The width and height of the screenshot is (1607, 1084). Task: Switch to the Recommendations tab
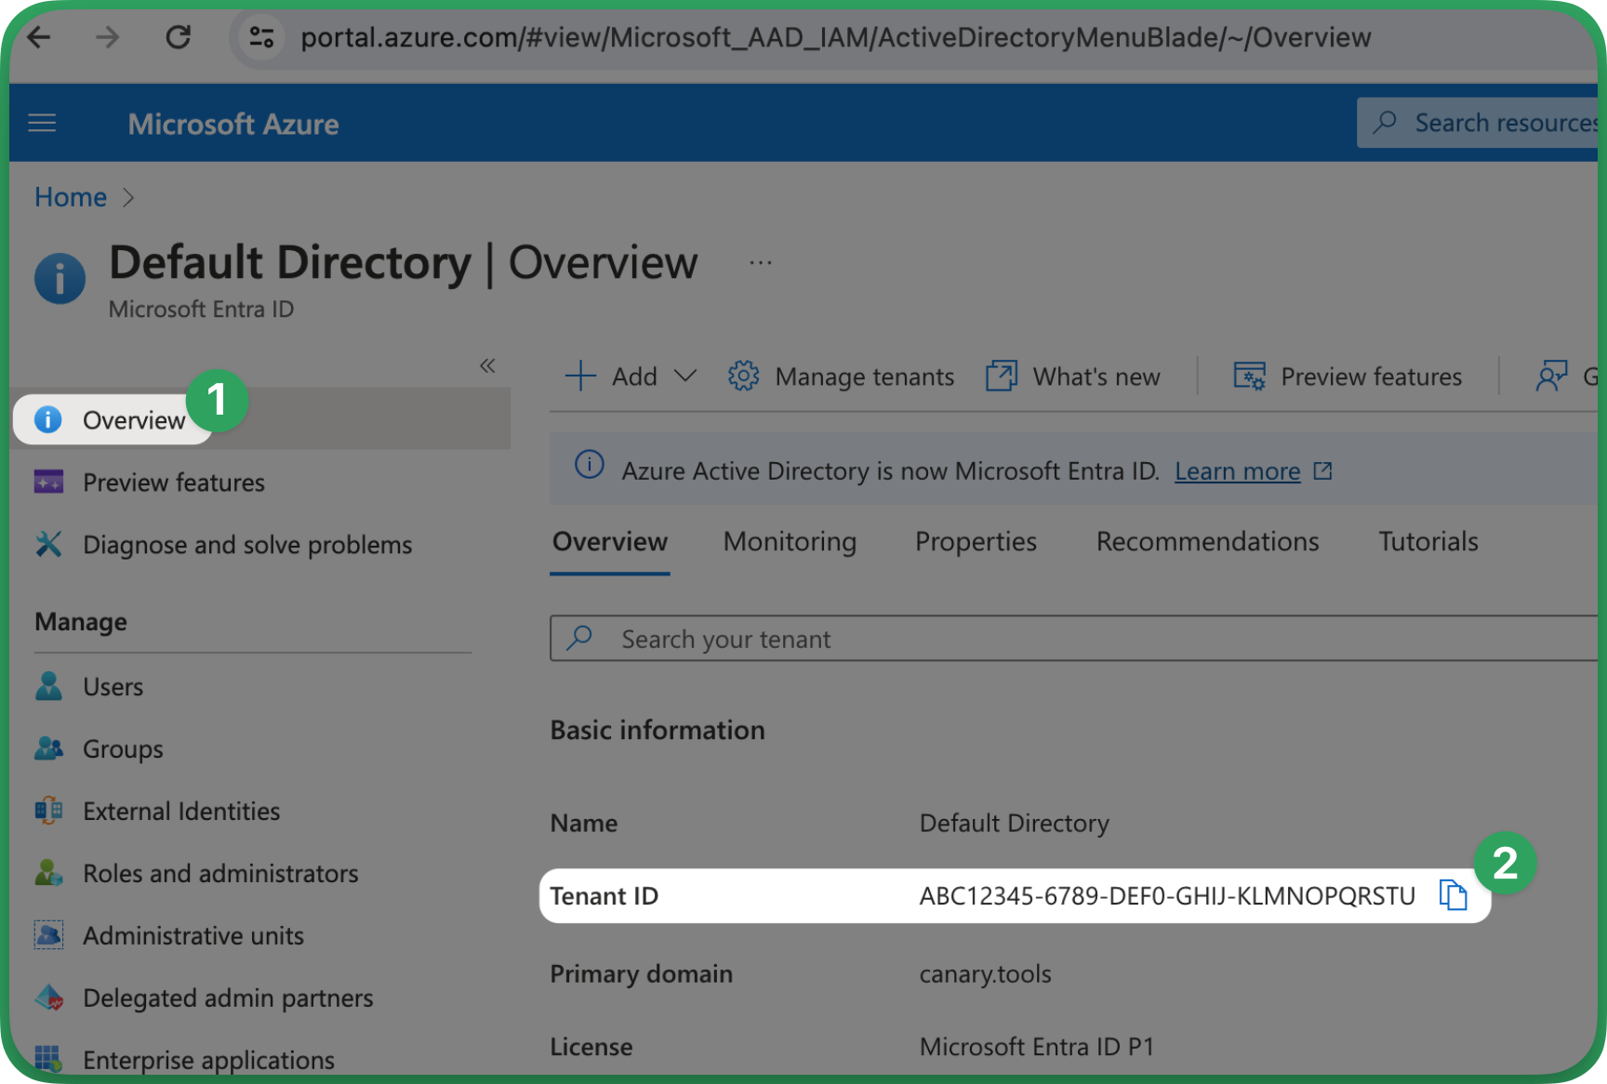(x=1207, y=542)
